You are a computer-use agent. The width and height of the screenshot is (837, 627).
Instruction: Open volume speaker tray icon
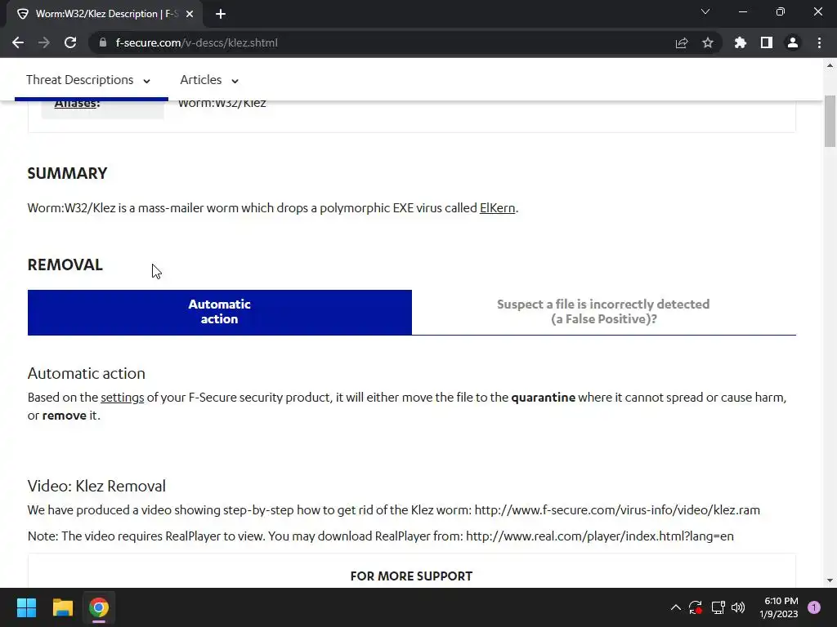(738, 607)
